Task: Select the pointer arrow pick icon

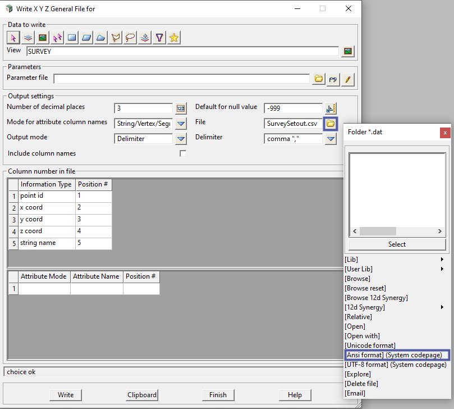Action: pos(13,38)
